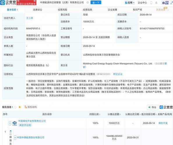
Task: Open notifications bell icon
Action: click(156, 3)
